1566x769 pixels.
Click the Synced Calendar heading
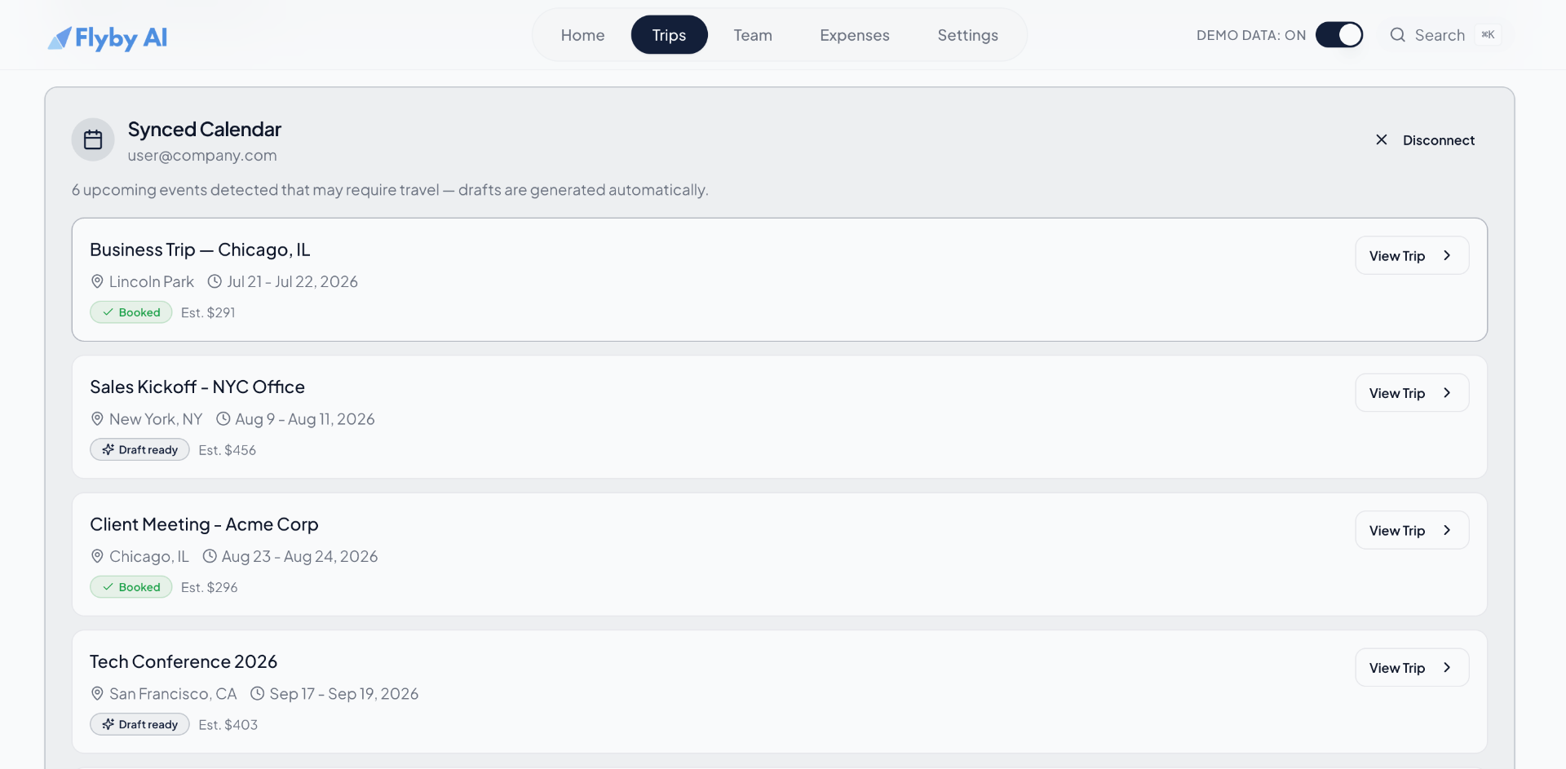click(x=205, y=130)
